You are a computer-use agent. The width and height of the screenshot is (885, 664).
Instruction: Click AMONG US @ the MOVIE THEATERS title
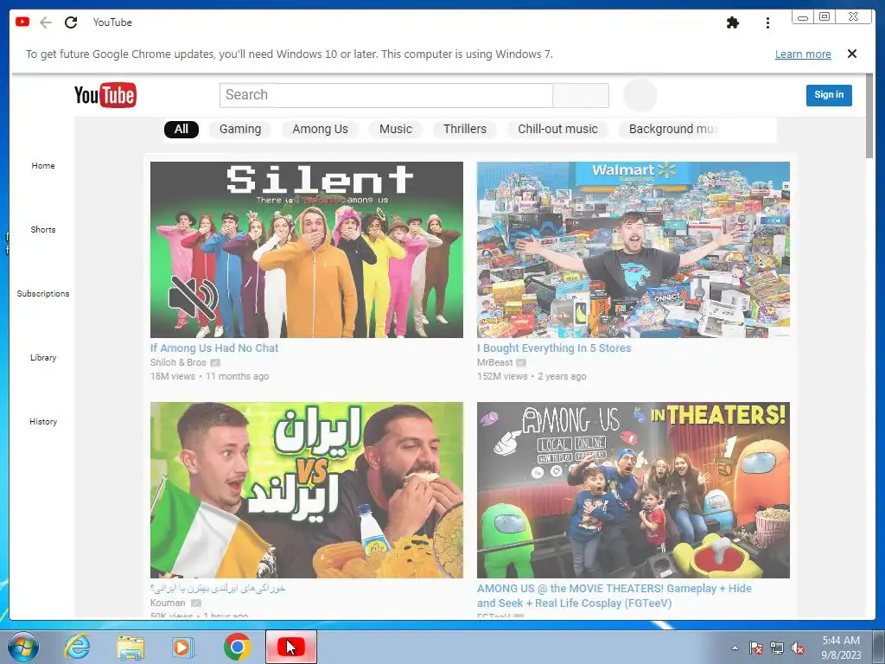pyautogui.click(x=614, y=596)
